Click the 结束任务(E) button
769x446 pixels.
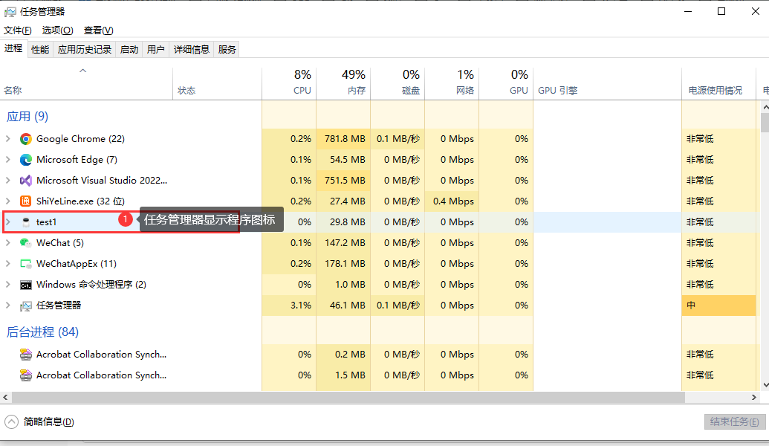[x=734, y=422]
